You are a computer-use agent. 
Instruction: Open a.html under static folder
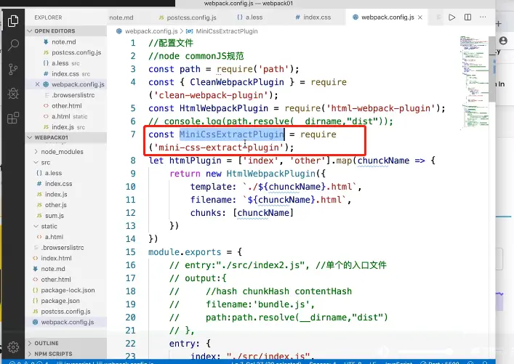pos(54,237)
